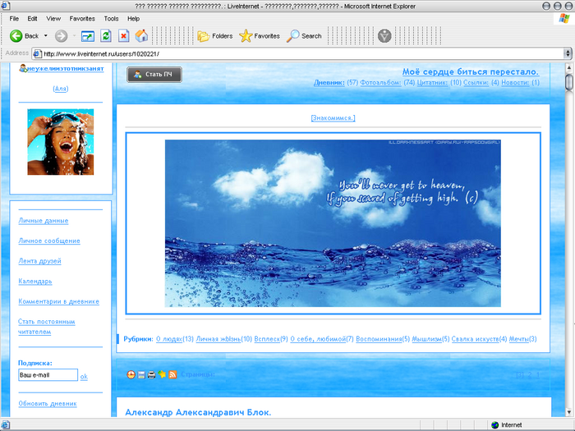Open the Лента друзей link
The width and height of the screenshot is (575, 431).
(39, 261)
